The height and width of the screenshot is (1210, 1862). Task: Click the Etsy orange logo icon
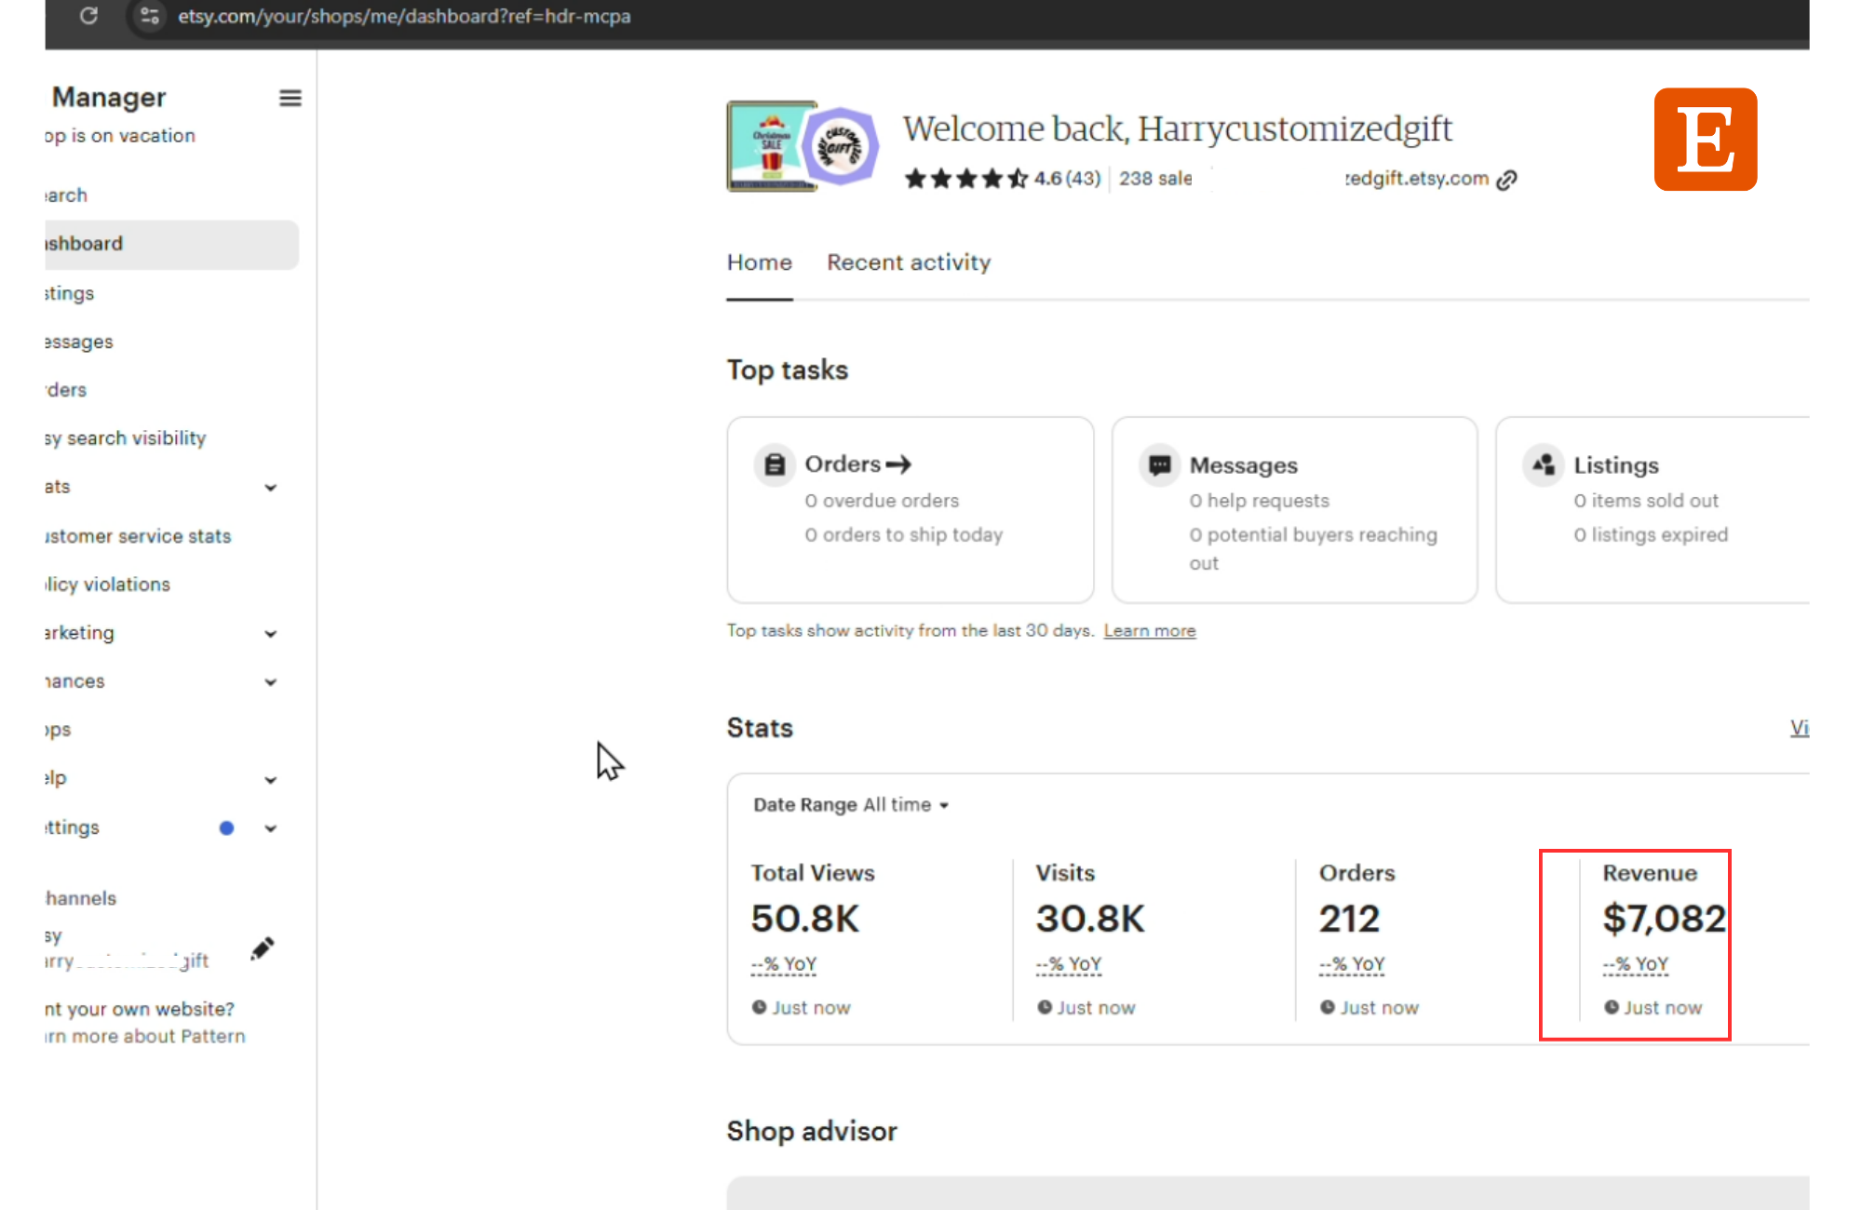tap(1706, 140)
